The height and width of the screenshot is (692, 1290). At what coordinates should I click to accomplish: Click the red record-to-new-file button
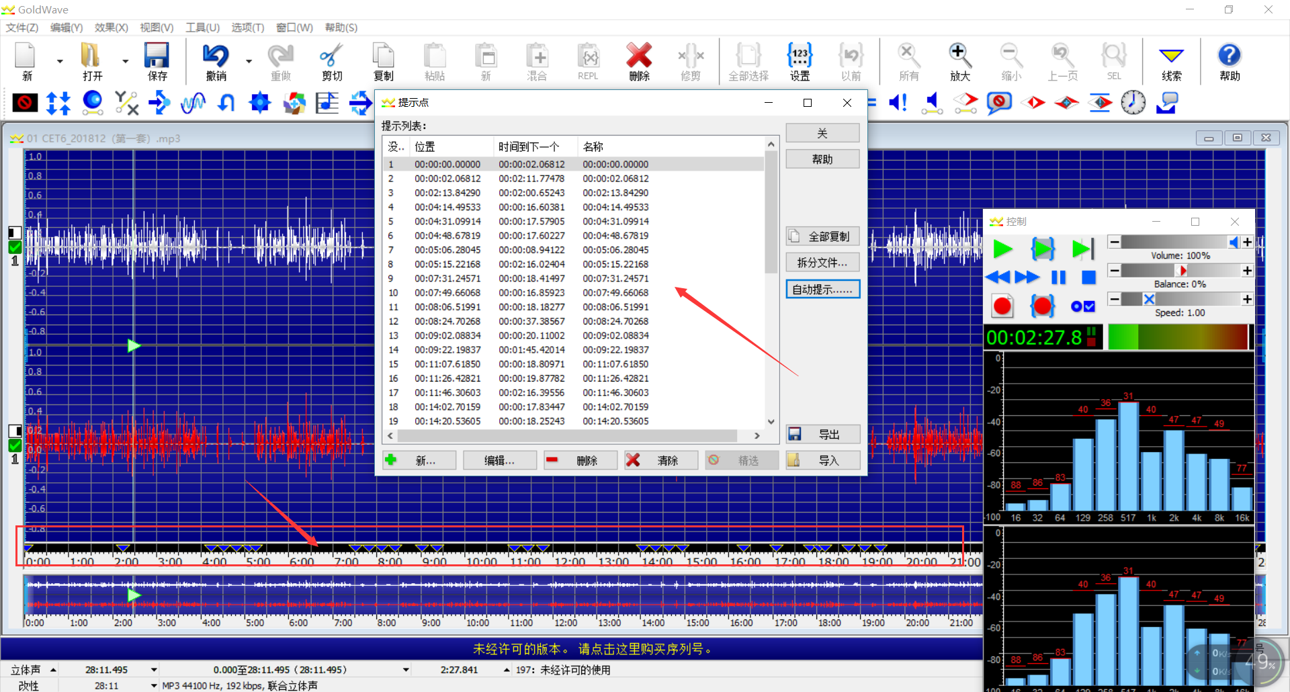tap(1002, 306)
